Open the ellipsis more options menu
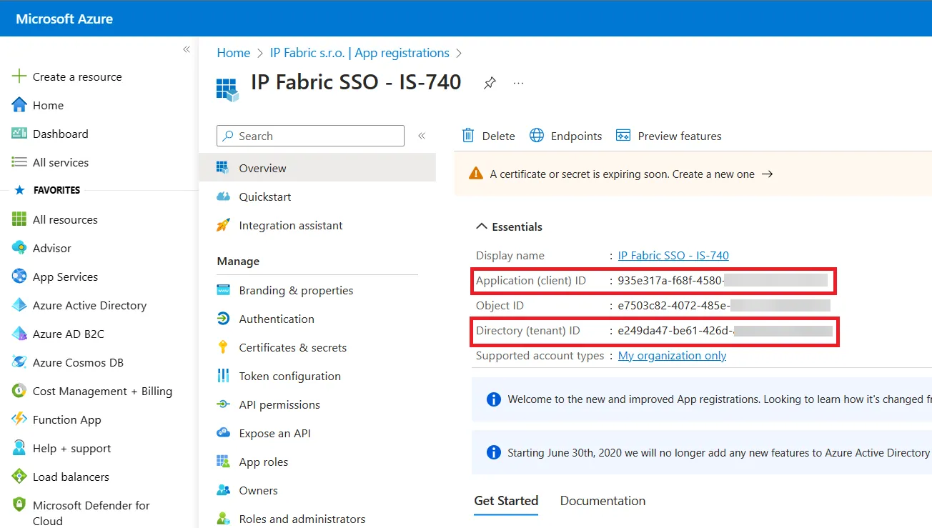This screenshot has height=528, width=932. click(x=519, y=84)
